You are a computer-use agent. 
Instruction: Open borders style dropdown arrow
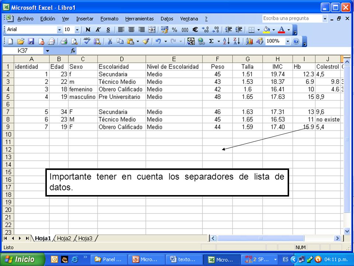tap(258, 30)
